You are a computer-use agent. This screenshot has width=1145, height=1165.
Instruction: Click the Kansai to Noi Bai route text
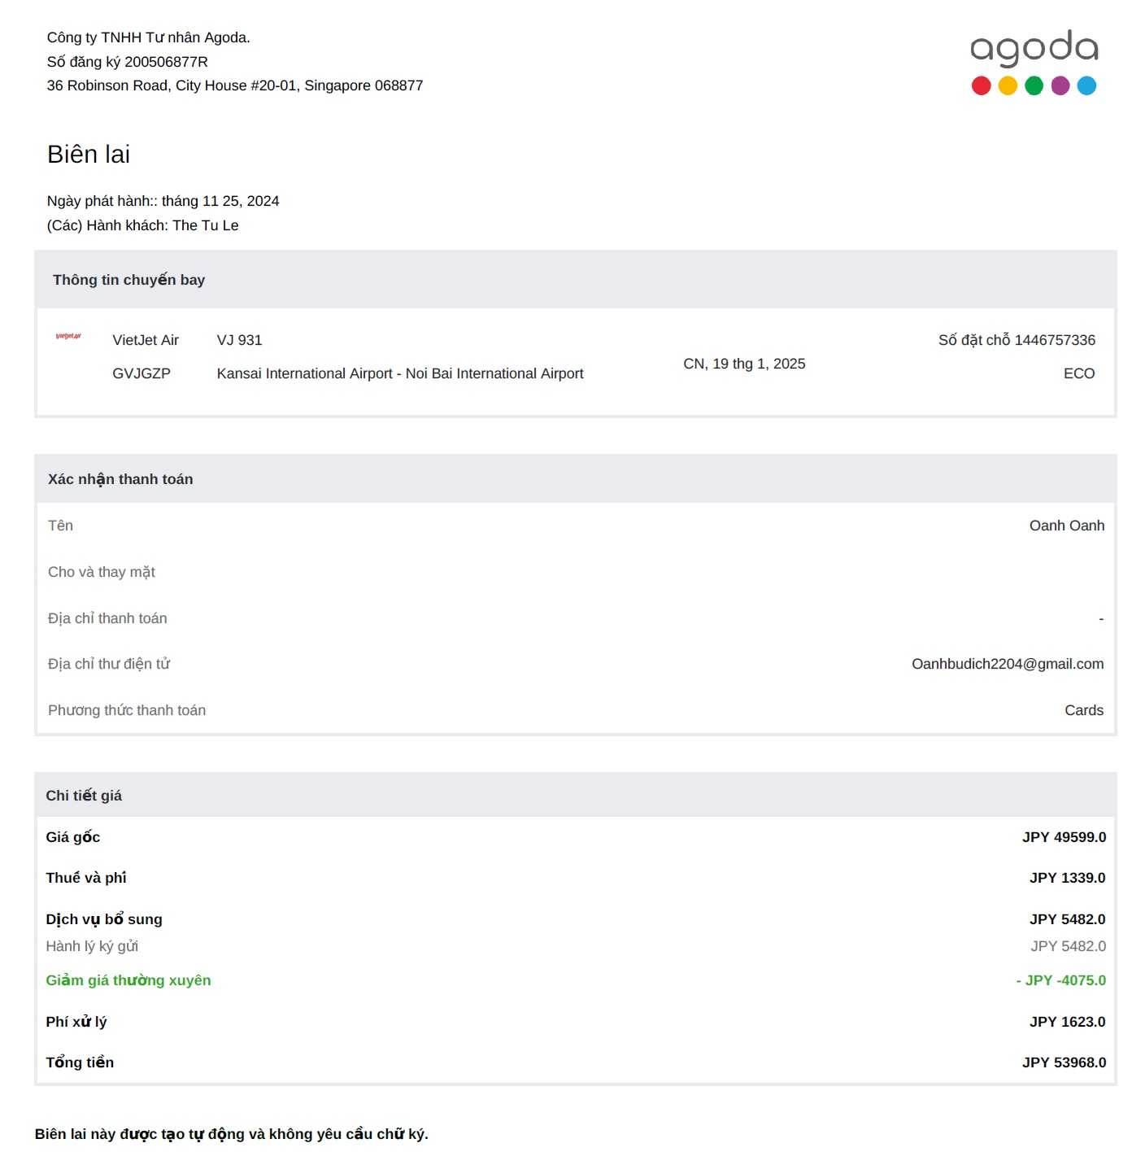400,373
